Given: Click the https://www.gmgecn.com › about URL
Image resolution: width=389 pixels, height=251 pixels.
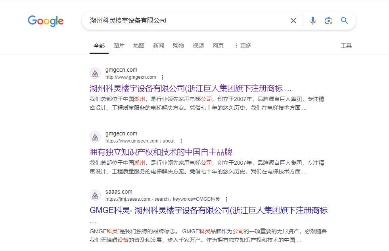Looking at the screenshot, I should pyautogui.click(x=140, y=141).
